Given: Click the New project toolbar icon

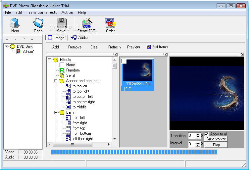Looking at the screenshot, I should (15, 23).
